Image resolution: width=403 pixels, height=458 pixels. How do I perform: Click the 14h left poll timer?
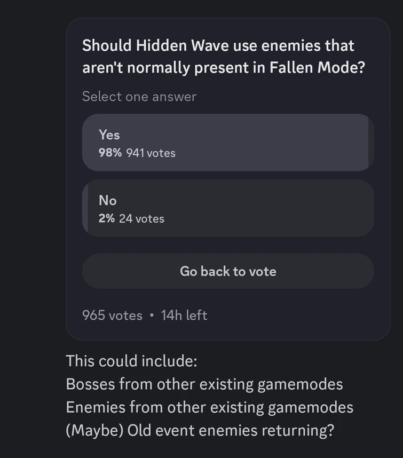[x=184, y=315]
